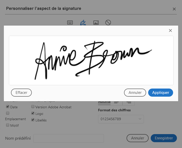Select the keyboard typed-signature icon
Screen dimensions: 182x148
coord(70,23)
